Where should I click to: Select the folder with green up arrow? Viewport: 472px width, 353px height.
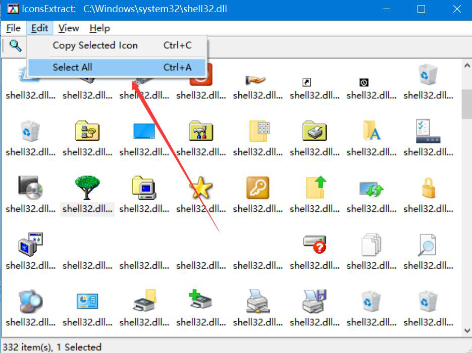(316, 187)
